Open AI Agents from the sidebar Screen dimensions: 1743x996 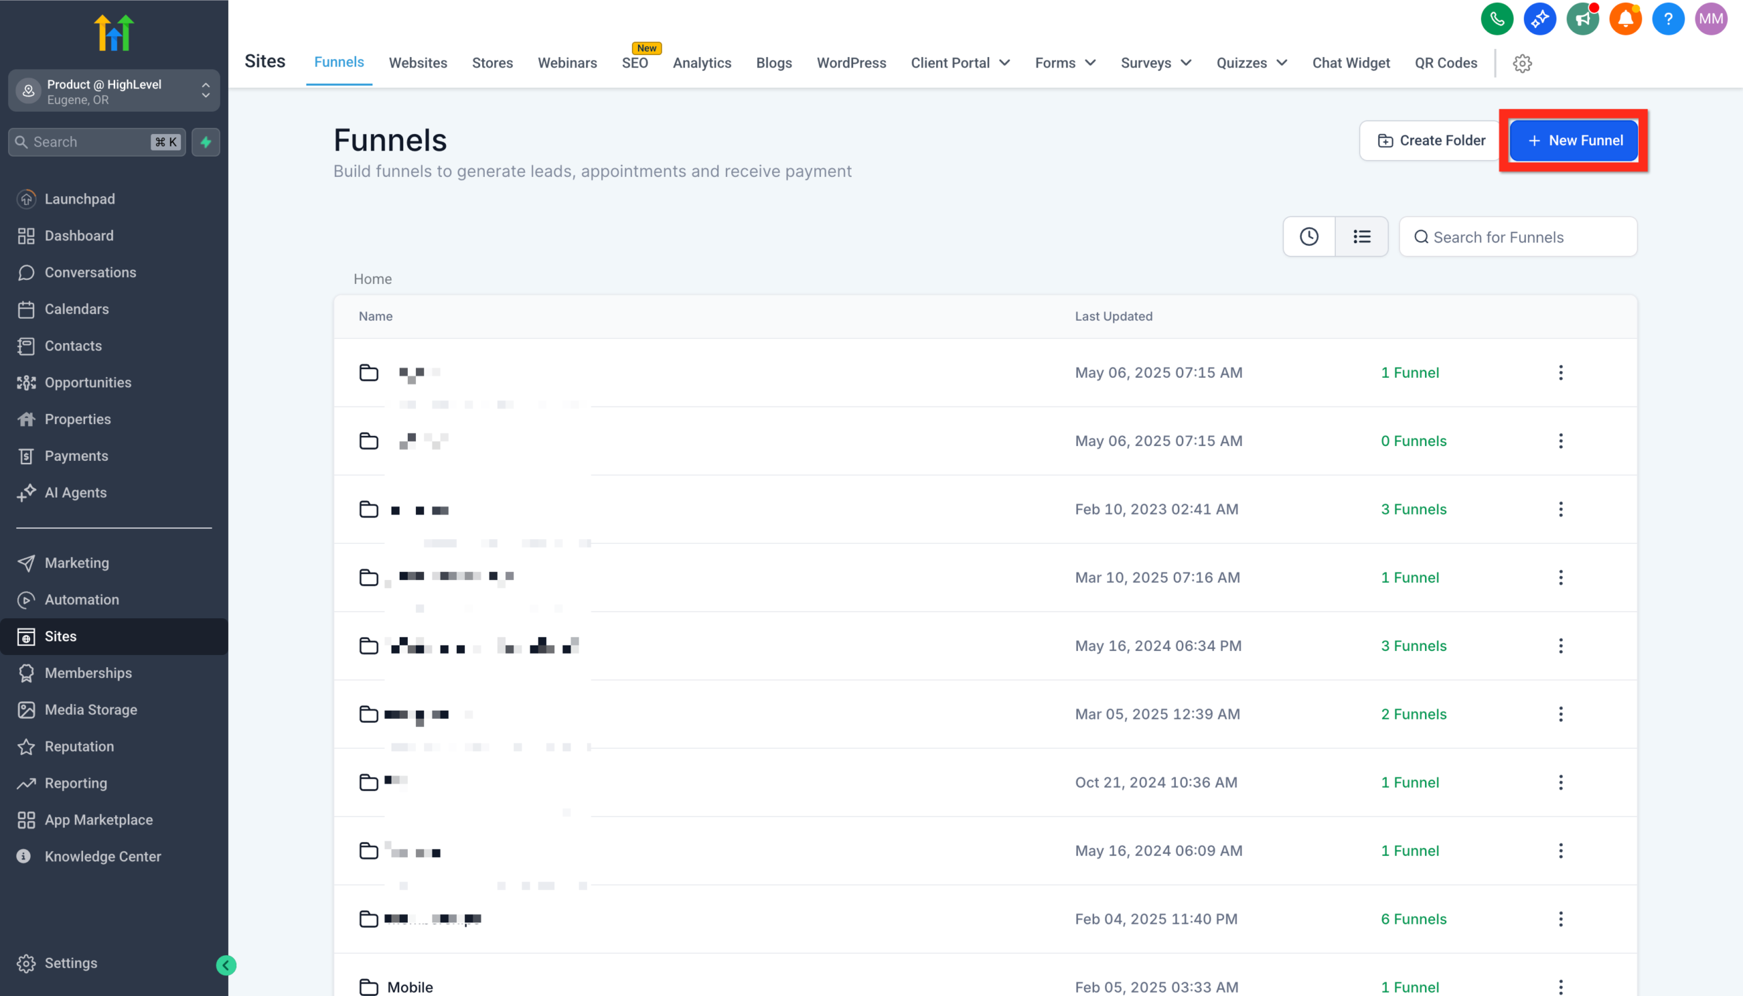tap(76, 492)
